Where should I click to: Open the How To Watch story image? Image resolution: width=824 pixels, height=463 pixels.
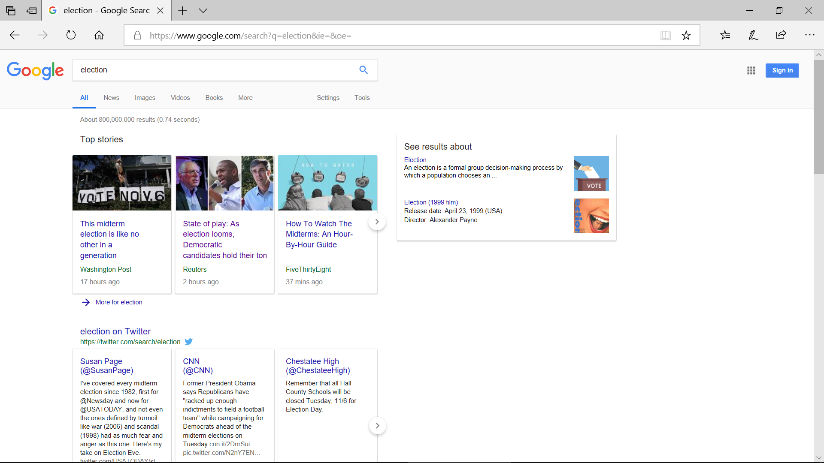point(327,183)
